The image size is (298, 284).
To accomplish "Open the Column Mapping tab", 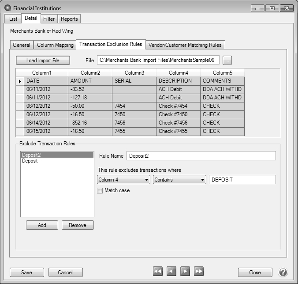I will [55, 45].
